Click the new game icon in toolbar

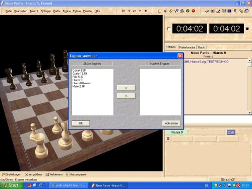(160, 11)
